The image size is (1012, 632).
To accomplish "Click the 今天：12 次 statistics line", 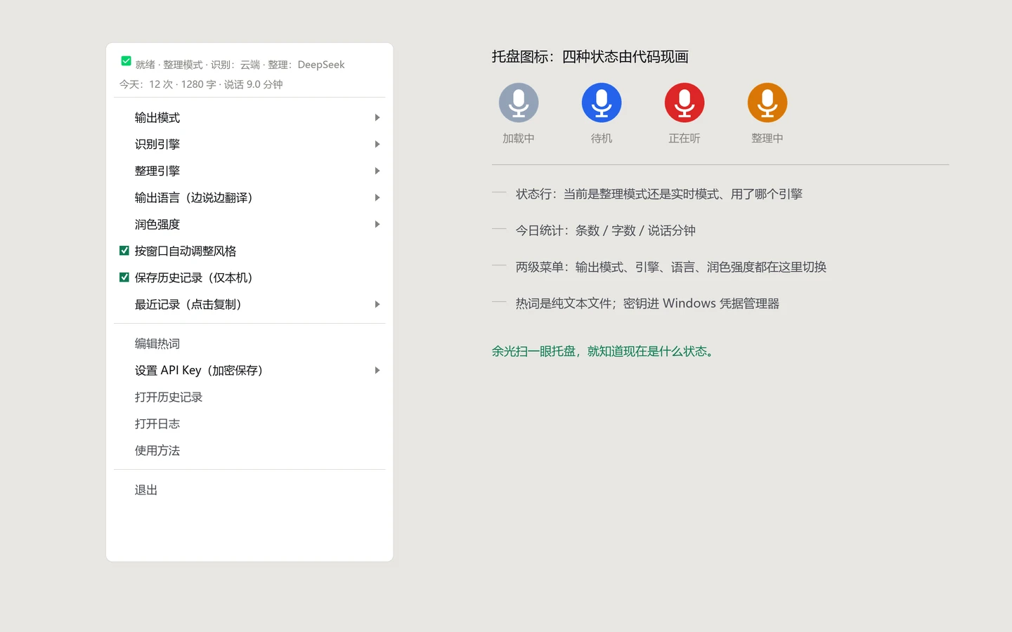I will point(201,84).
